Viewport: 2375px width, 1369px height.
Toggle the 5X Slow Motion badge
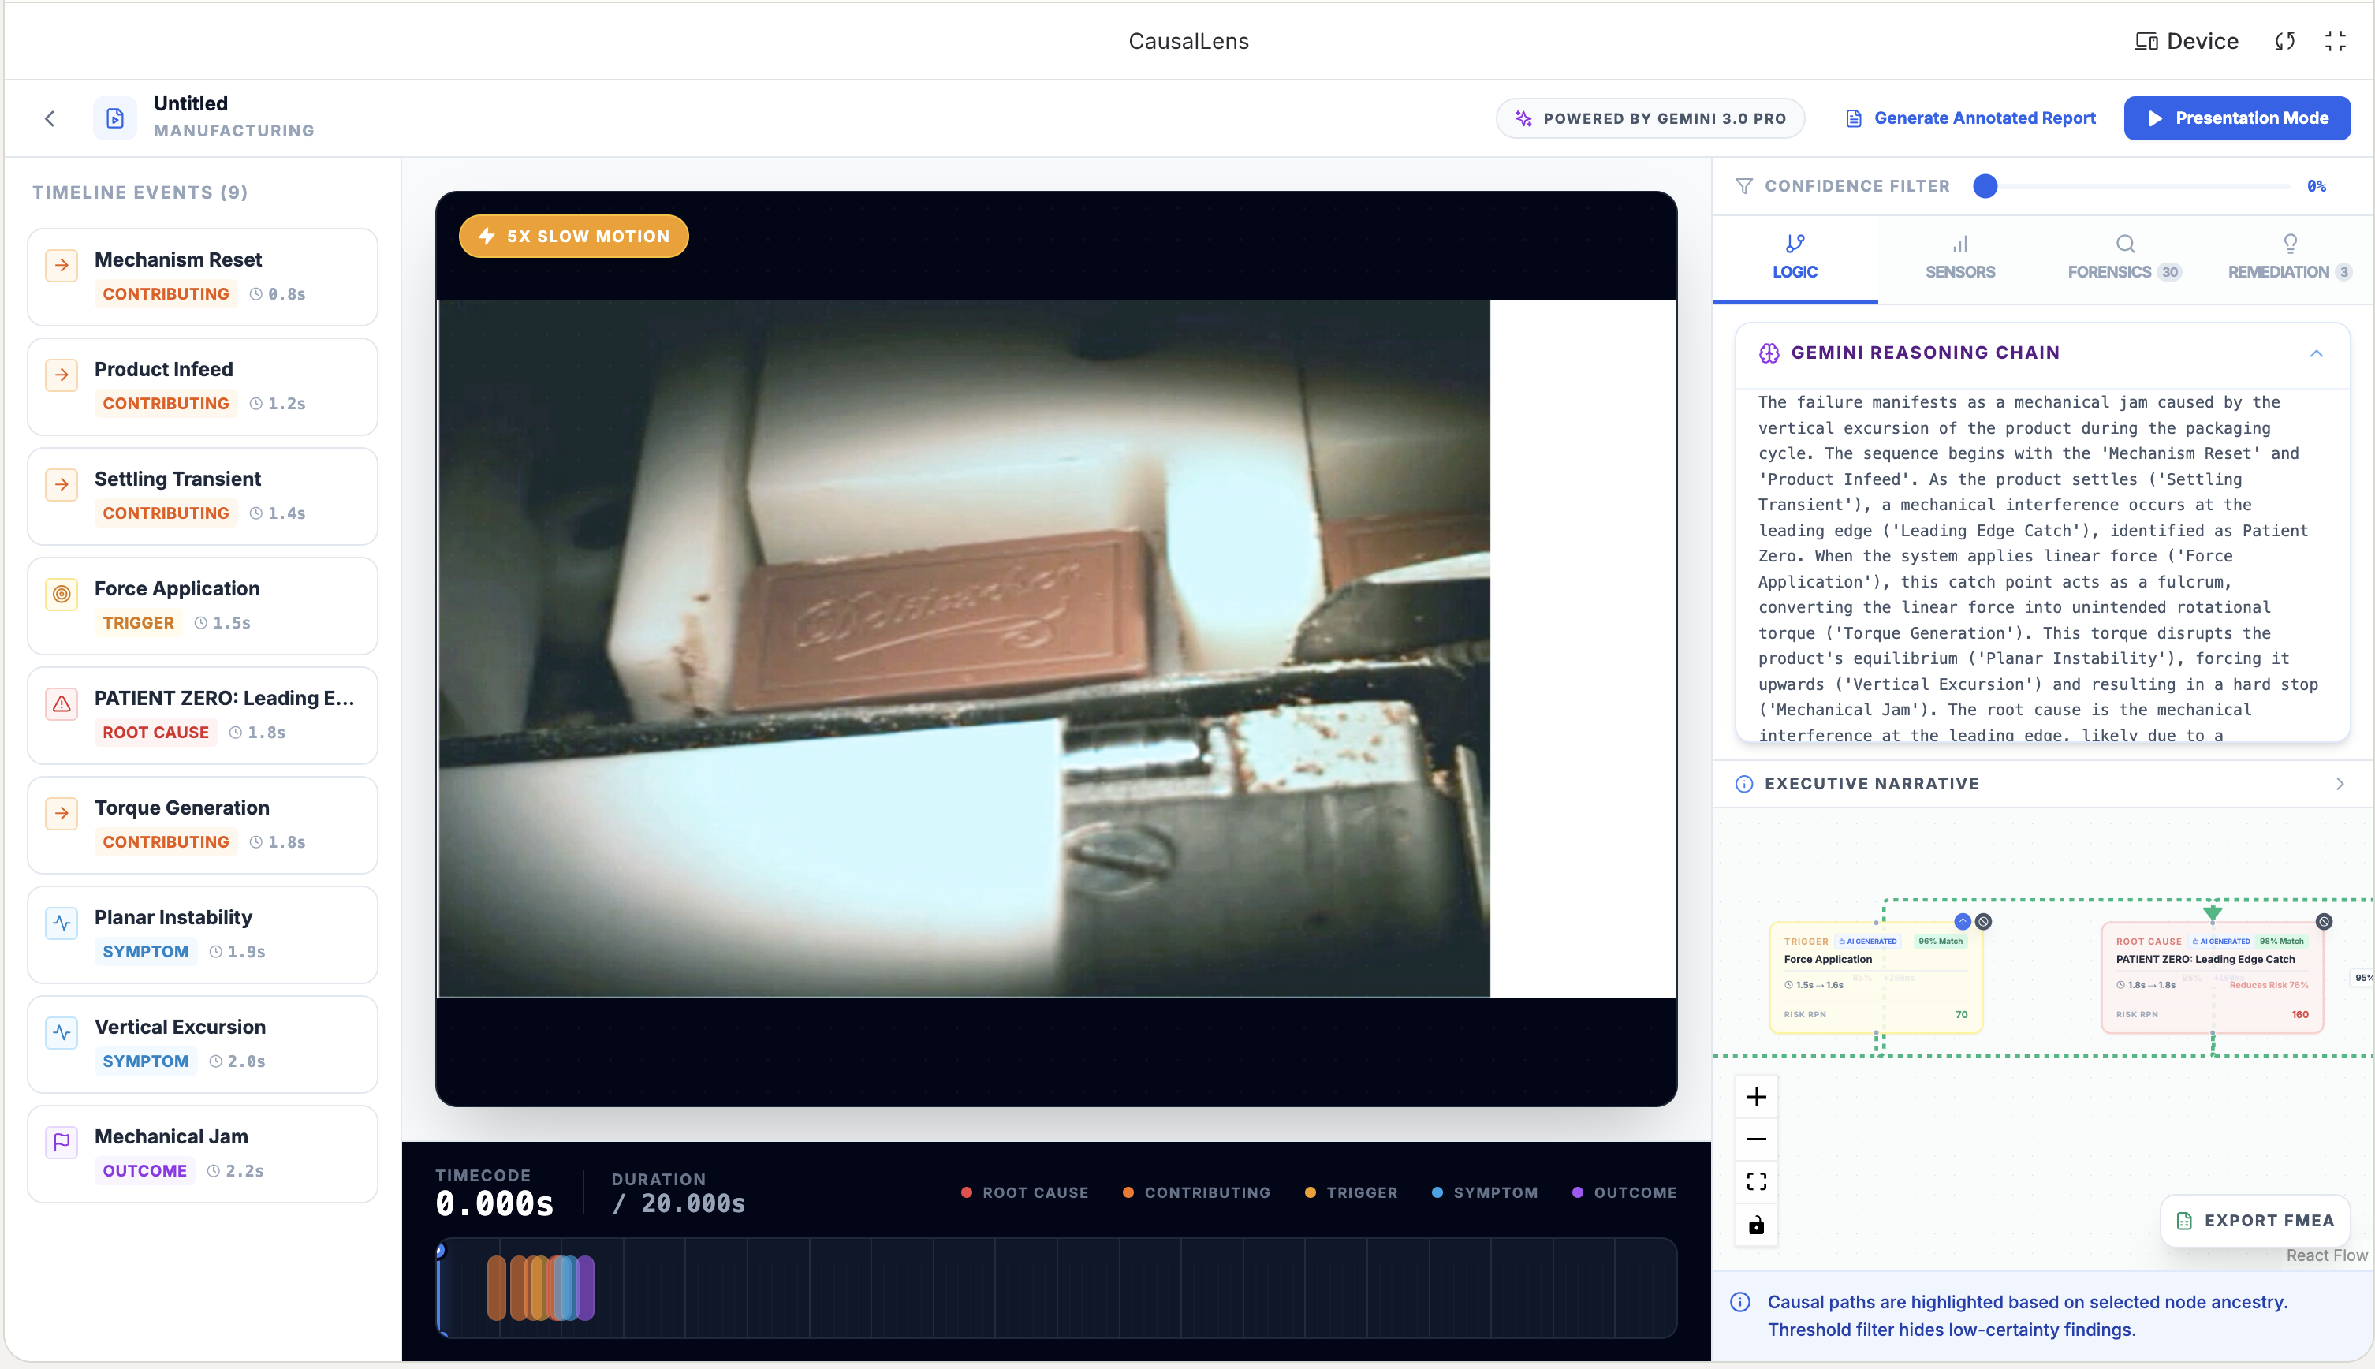pyautogui.click(x=573, y=236)
